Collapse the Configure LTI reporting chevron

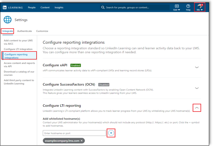[197, 108]
